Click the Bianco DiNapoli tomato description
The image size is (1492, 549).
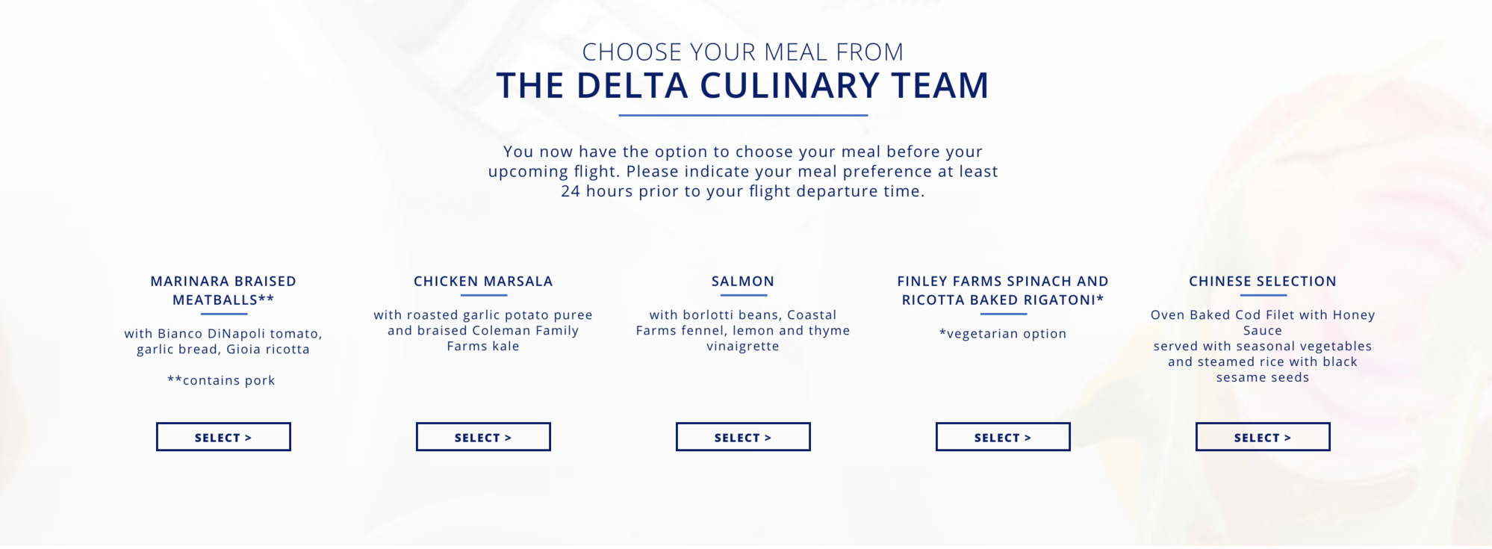(223, 341)
